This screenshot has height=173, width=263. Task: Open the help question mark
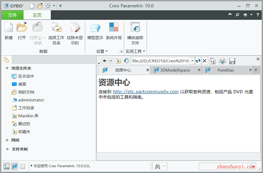[x=258, y=15]
